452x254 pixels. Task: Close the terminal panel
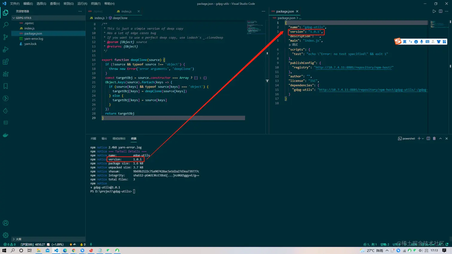click(x=447, y=138)
